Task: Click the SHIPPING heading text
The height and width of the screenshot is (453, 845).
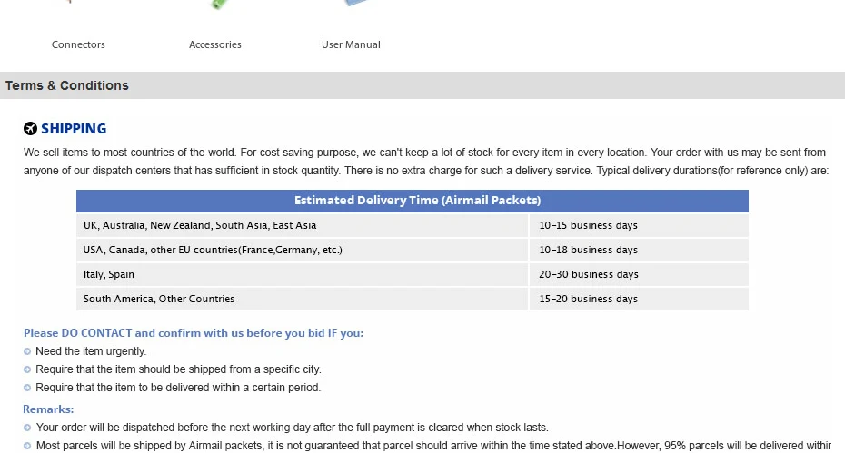Action: (x=74, y=129)
